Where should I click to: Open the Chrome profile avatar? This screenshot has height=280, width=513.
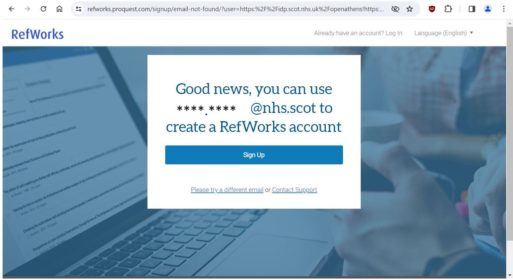(x=488, y=9)
